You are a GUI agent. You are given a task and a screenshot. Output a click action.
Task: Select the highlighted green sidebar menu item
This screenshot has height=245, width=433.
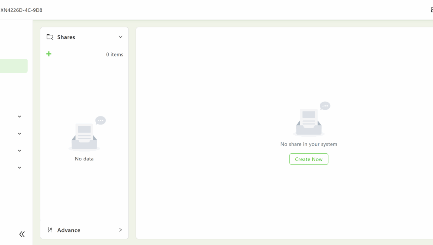(x=13, y=66)
